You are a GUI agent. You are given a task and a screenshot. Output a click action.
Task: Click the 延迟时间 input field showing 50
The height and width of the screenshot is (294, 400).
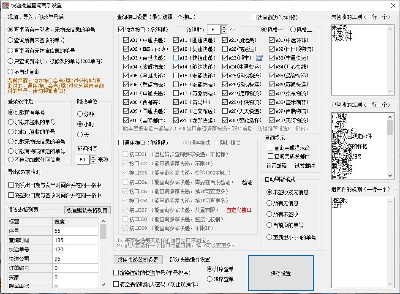pos(83,160)
